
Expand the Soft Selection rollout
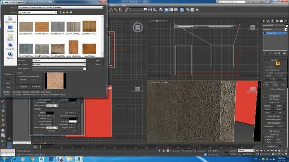(x=274, y=96)
